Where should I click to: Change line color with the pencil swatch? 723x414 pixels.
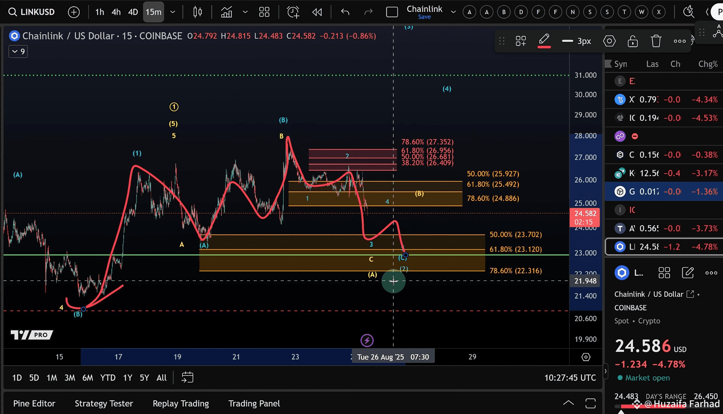(x=544, y=41)
